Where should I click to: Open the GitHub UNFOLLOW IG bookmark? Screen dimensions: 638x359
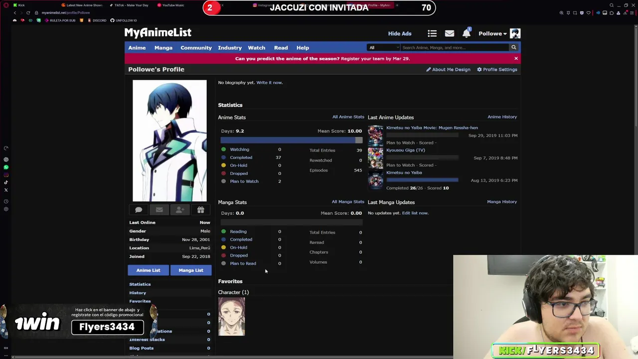[x=123, y=20]
